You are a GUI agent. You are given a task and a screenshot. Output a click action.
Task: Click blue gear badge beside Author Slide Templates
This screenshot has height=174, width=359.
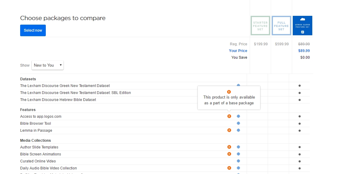tap(238, 147)
